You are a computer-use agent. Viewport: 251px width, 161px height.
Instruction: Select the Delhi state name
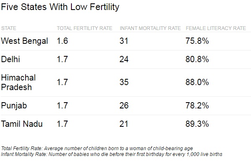click(10, 59)
